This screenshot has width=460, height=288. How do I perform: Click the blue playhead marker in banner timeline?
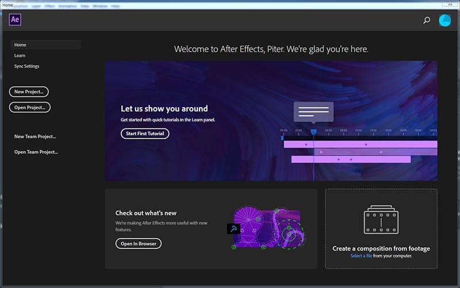point(313,132)
